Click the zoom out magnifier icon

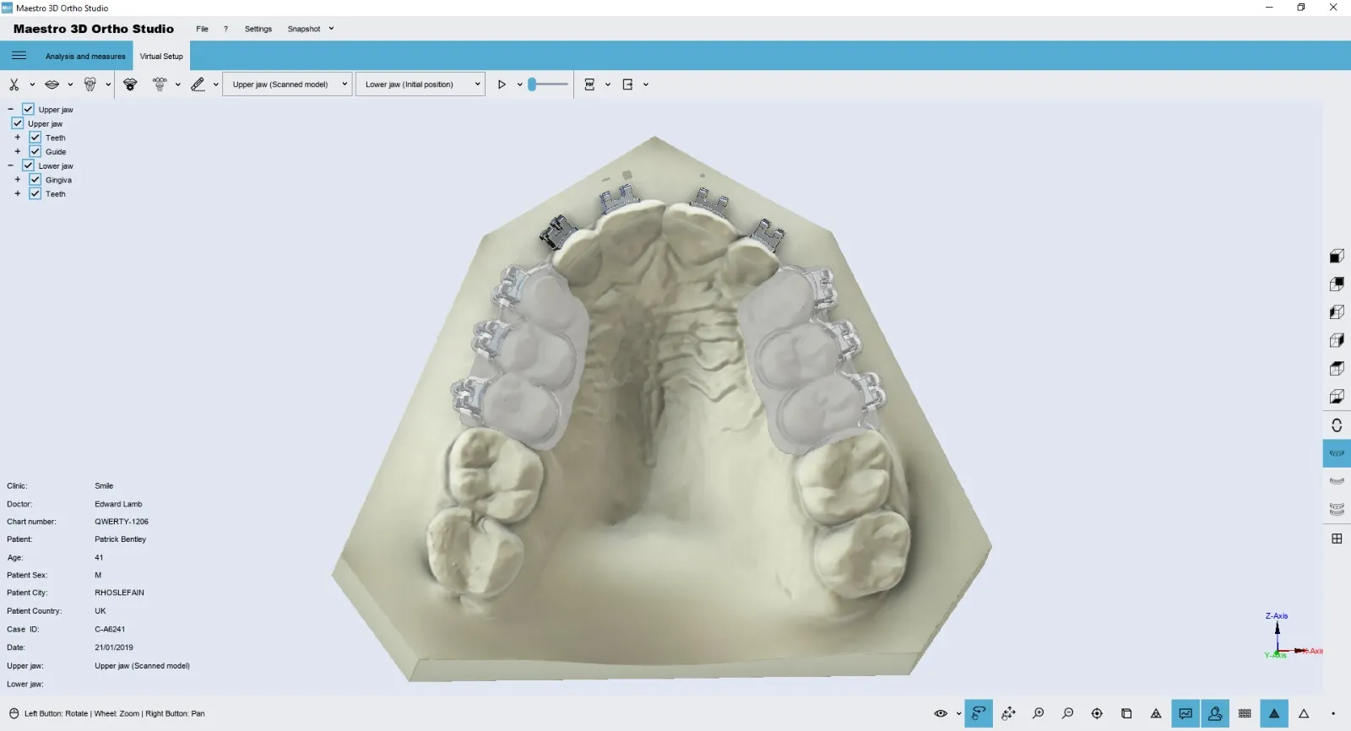1067,714
